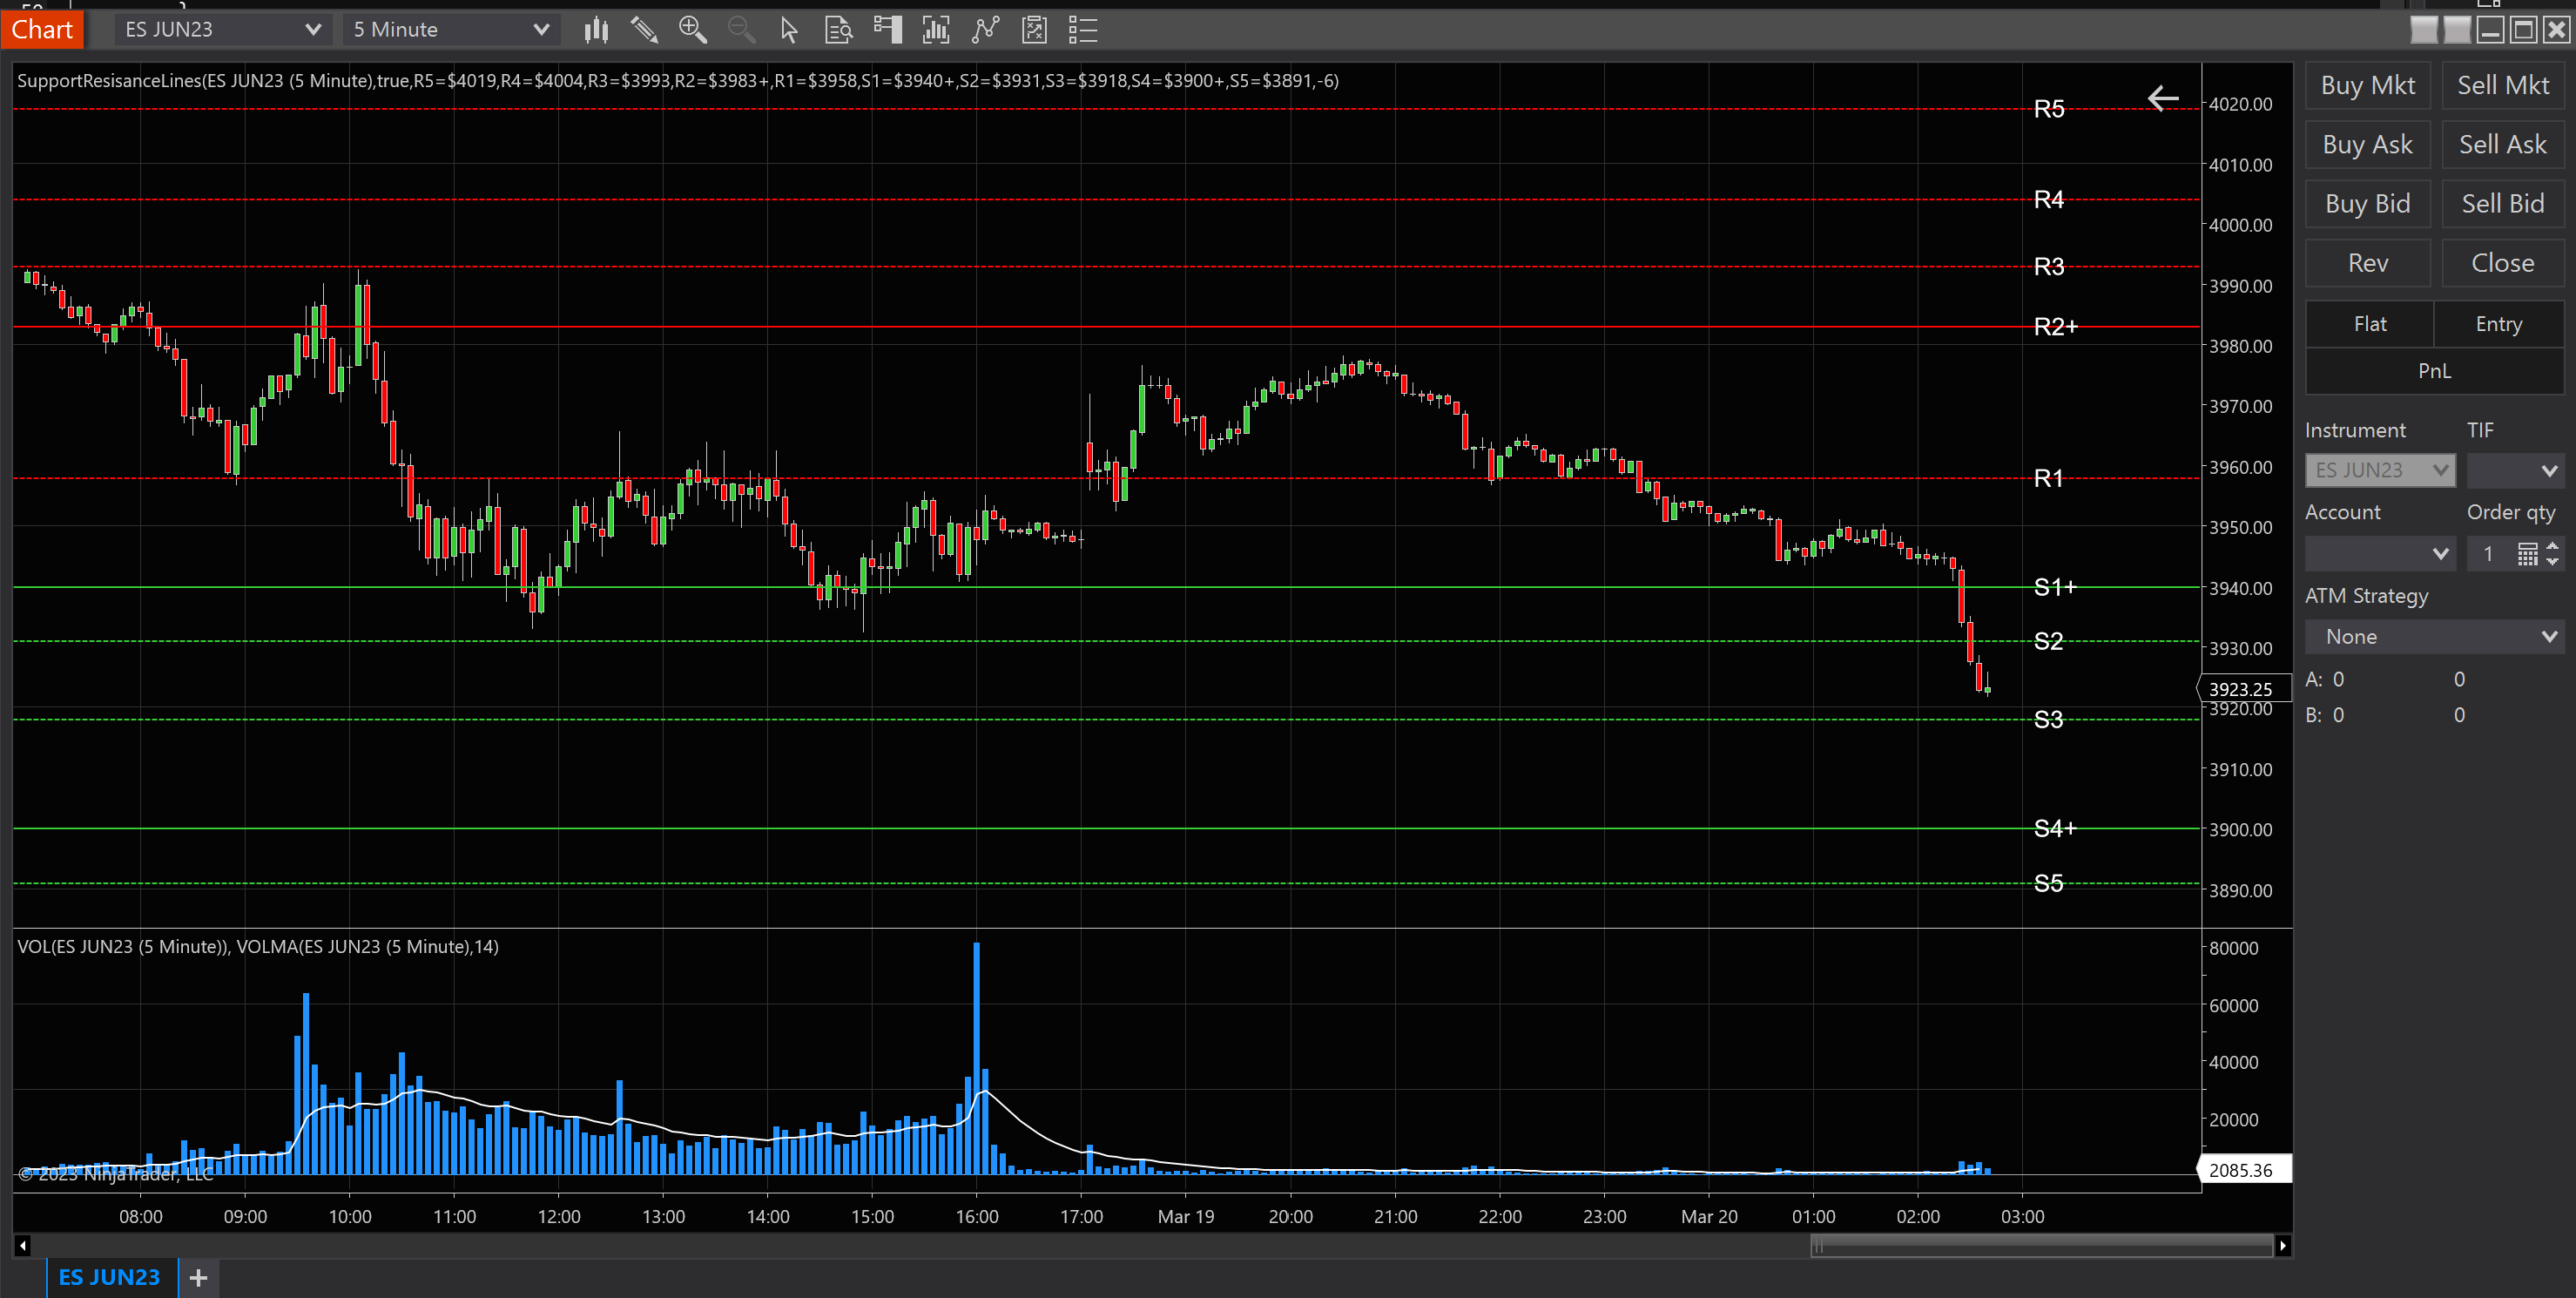Viewport: 2576px width, 1298px height.
Task: Open the Indicators bar-chart icon
Action: click(x=936, y=30)
